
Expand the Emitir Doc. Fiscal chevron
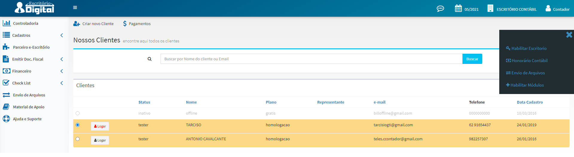tap(62, 59)
